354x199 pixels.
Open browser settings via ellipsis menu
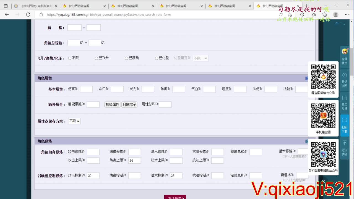pyautogui.click(x=347, y=15)
